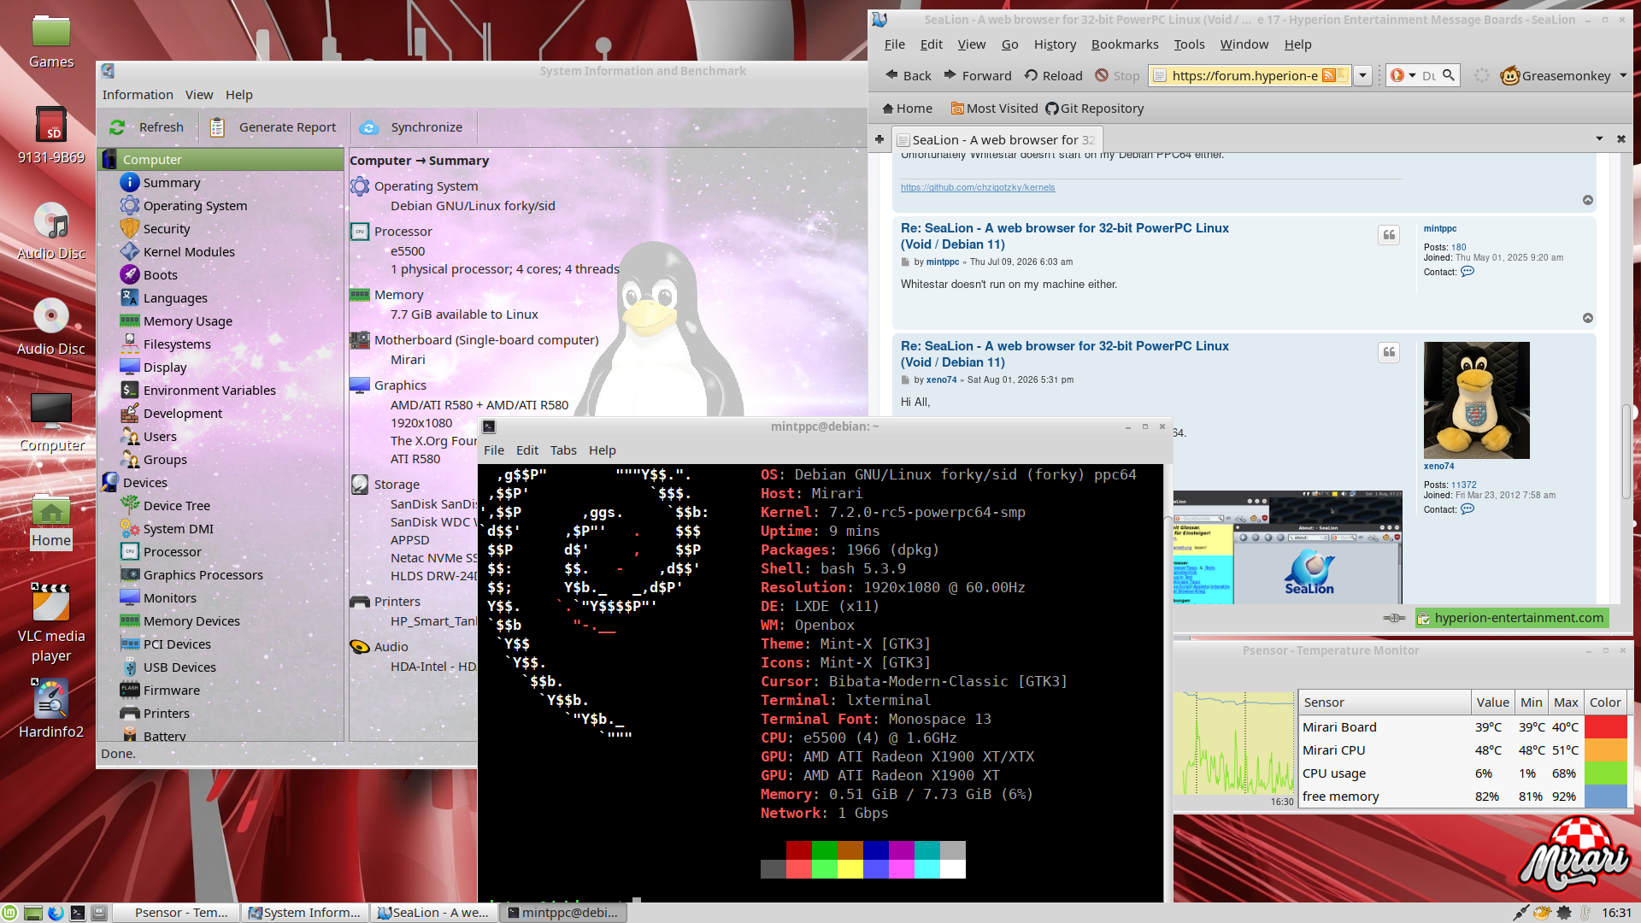Image resolution: width=1641 pixels, height=923 pixels.
Task: Click SeaLion screenshot thumbnail in xeno74's post
Action: point(1288,548)
